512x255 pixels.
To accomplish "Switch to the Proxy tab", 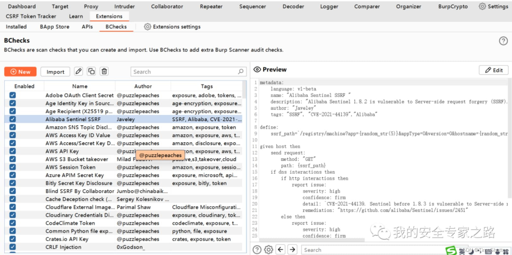I will click(91, 6).
